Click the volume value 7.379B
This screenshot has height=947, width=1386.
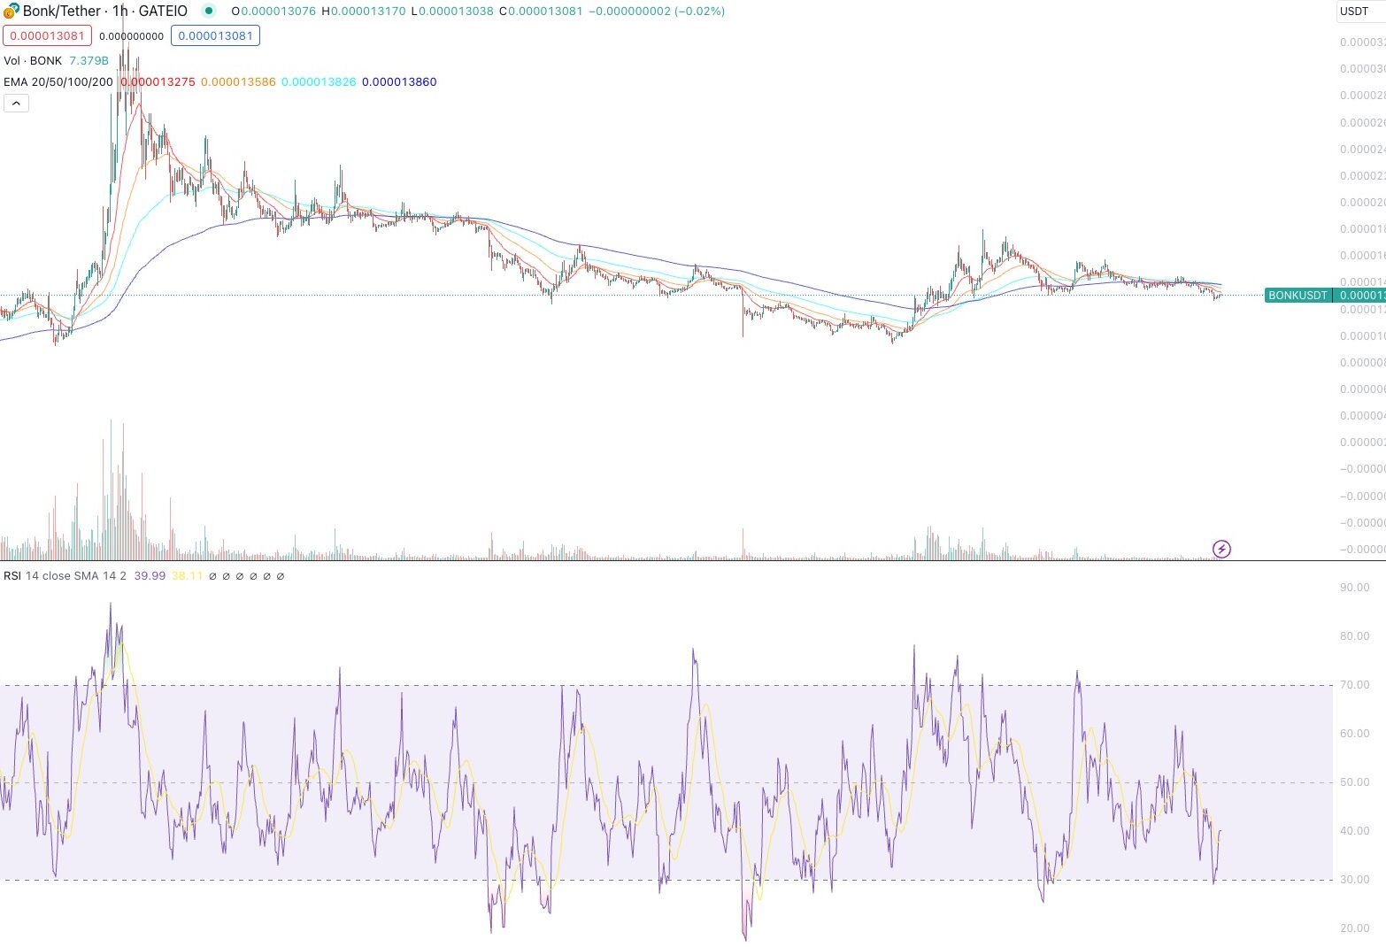(89, 60)
